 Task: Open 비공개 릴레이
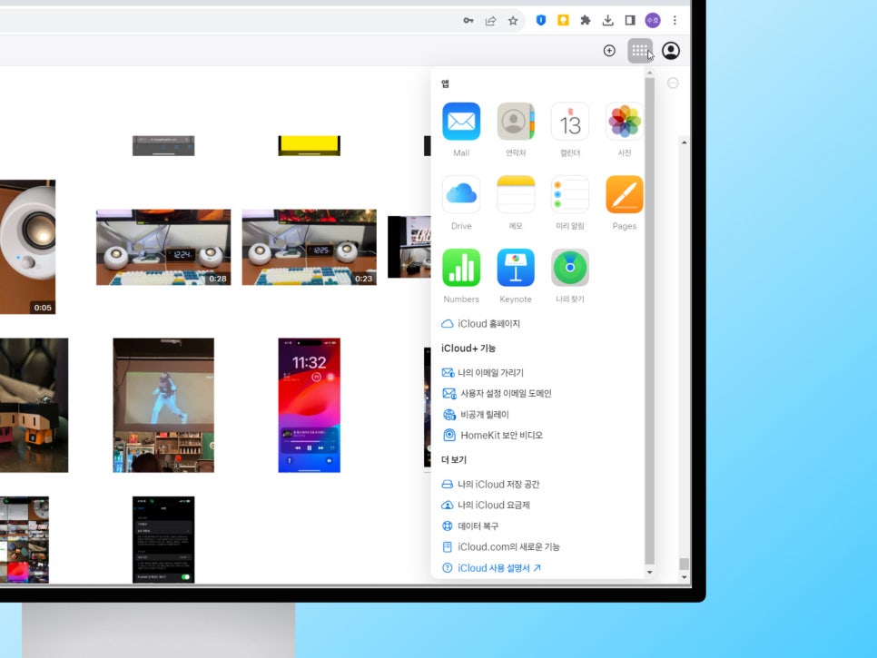tap(476, 415)
